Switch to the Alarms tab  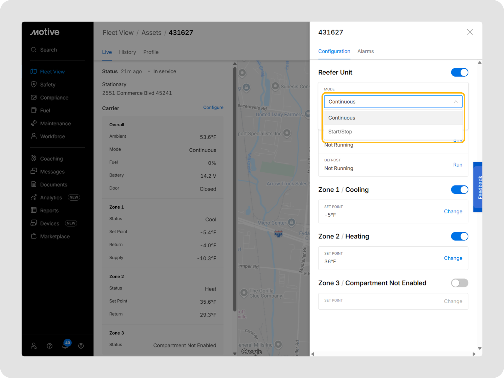(365, 51)
